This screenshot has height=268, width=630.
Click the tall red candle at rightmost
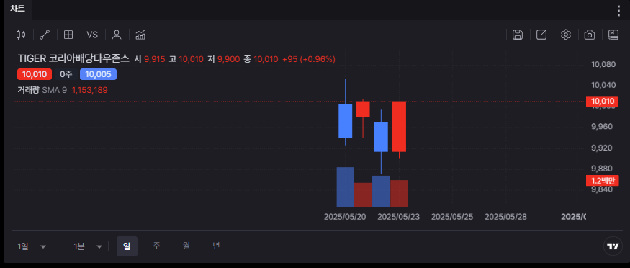[x=399, y=127]
